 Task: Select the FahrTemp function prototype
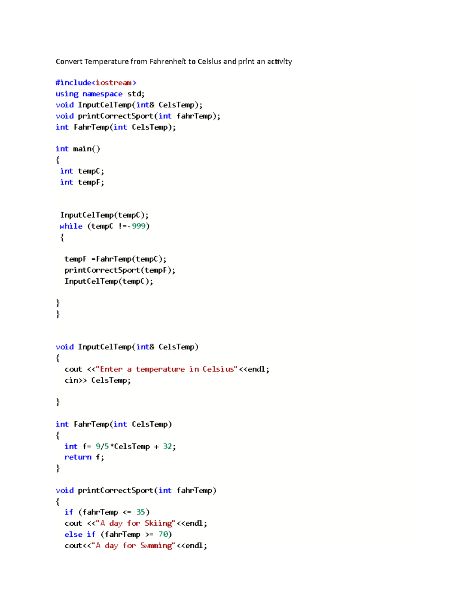coord(115,127)
